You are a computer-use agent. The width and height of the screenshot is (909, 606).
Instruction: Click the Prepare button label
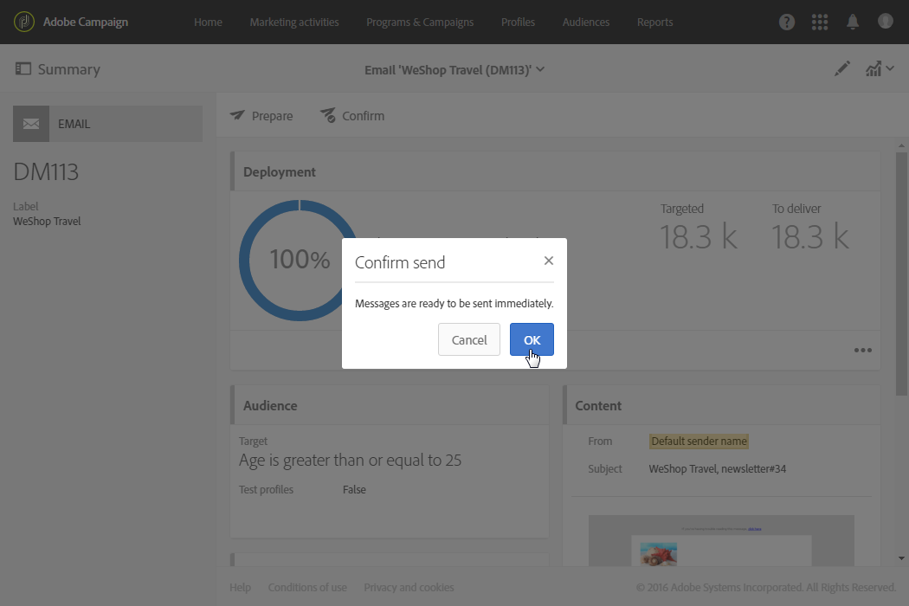pos(272,116)
